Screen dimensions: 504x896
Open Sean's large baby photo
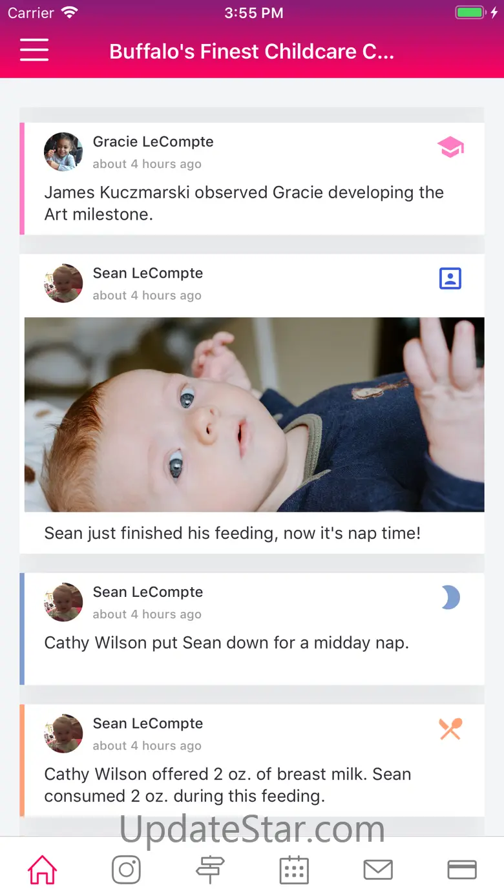pyautogui.click(x=254, y=414)
